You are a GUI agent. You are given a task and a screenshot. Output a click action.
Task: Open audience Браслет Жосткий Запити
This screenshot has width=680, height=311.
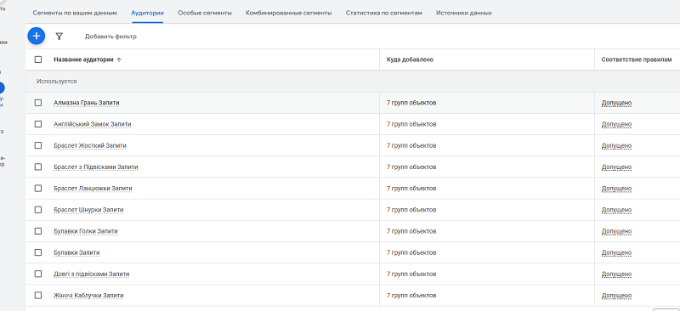(90, 145)
